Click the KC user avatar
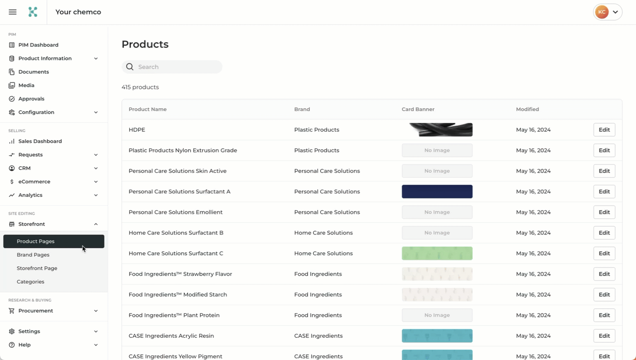This screenshot has width=636, height=360. [602, 12]
